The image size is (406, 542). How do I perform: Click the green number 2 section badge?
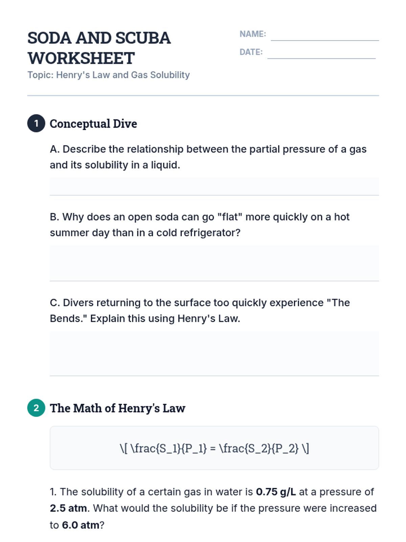(x=36, y=408)
